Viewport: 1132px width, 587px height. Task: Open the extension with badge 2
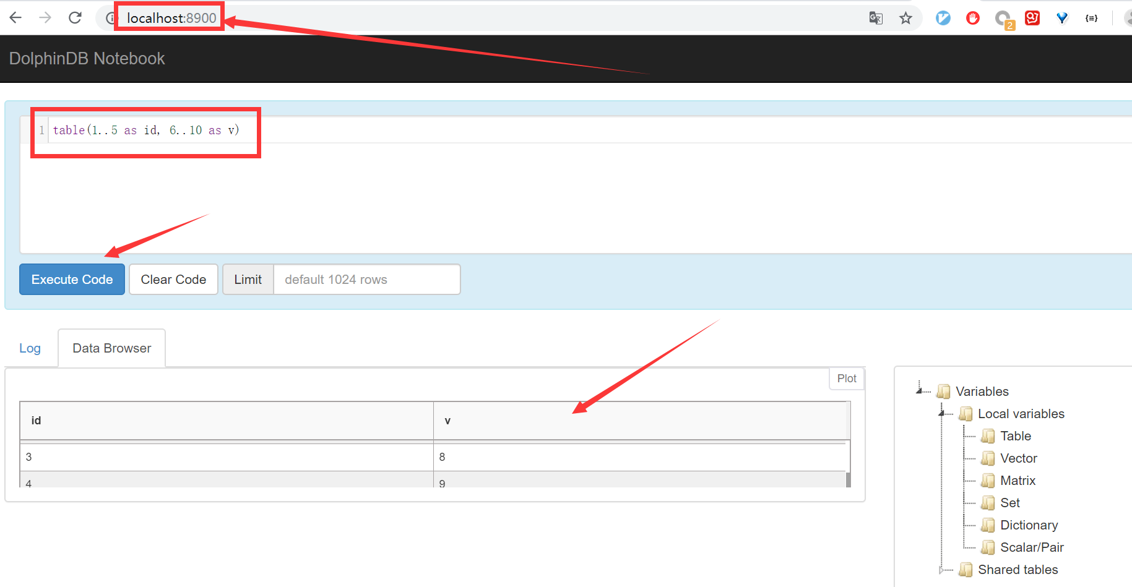pyautogui.click(x=1004, y=20)
